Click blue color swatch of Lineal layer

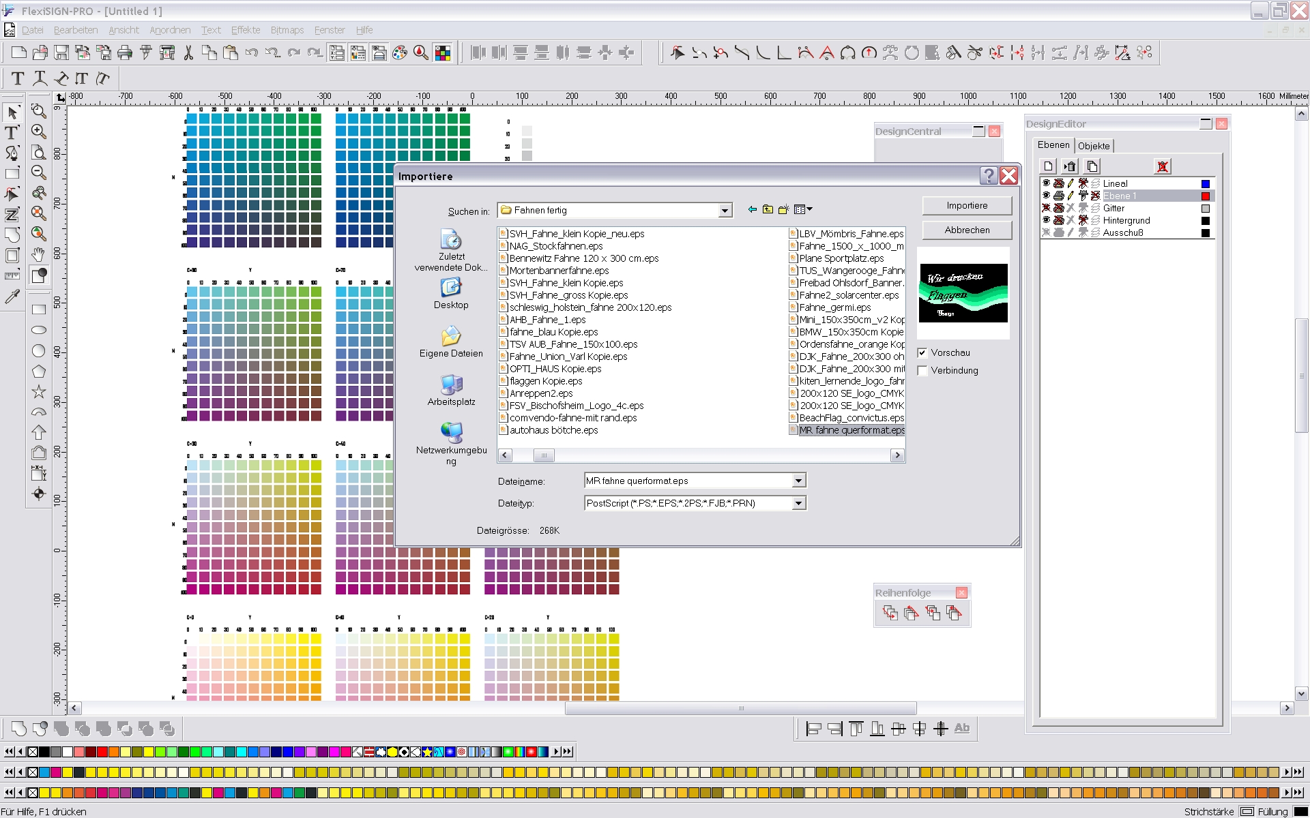tap(1206, 183)
